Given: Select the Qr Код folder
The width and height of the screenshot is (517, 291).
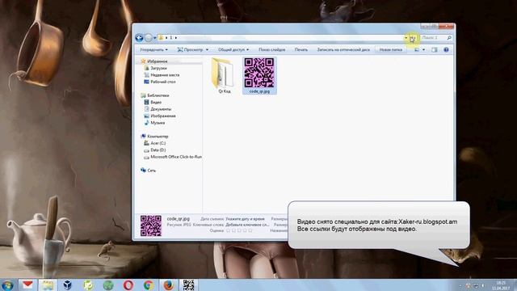Looking at the screenshot, I should pos(225,75).
